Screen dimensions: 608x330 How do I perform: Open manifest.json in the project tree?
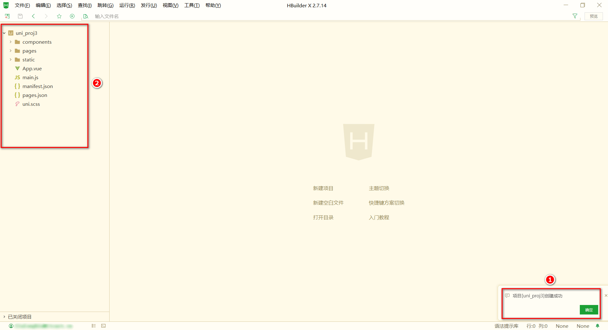click(x=37, y=86)
